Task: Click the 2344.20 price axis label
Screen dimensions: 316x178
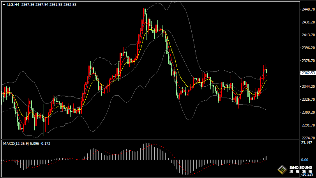Action: tap(308, 87)
